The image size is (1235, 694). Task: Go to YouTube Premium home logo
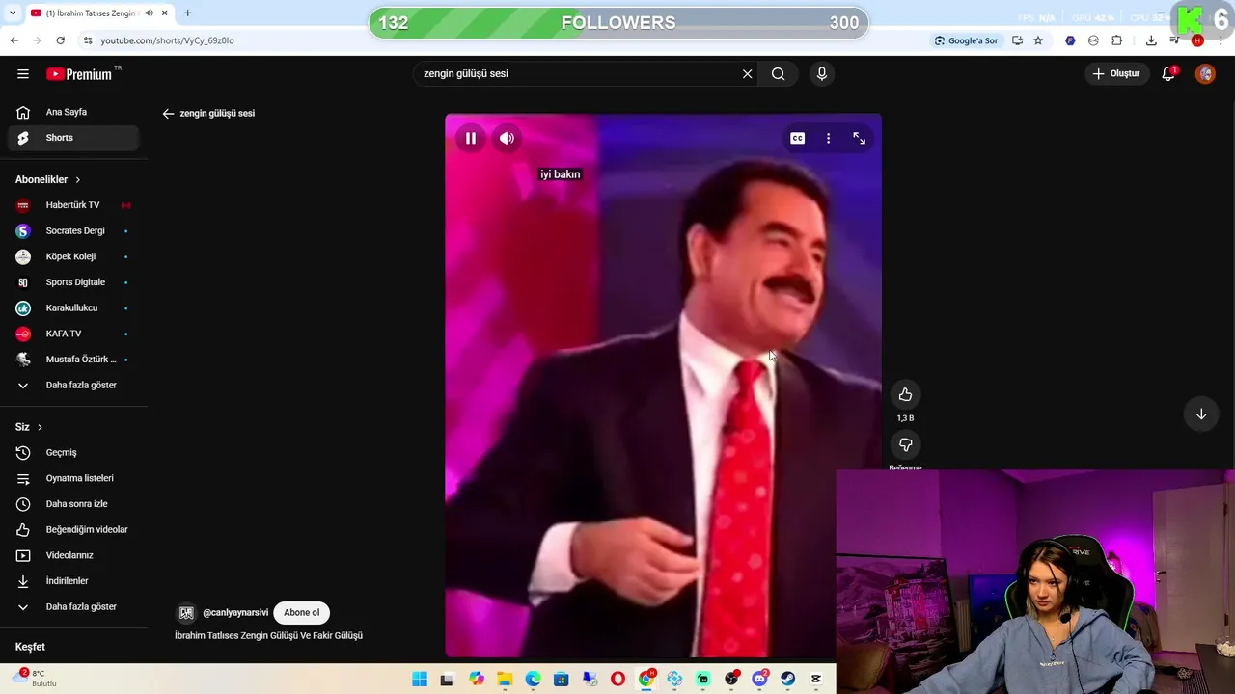79,74
